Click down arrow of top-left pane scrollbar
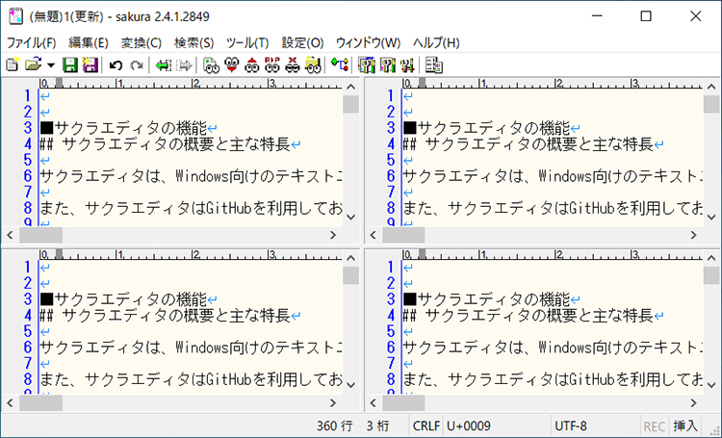 (x=350, y=217)
